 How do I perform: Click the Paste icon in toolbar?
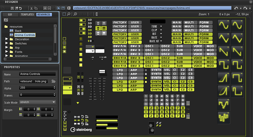(40, 8)
